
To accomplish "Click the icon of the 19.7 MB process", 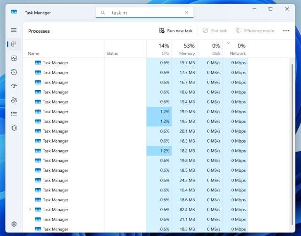I will click(x=38, y=63).
